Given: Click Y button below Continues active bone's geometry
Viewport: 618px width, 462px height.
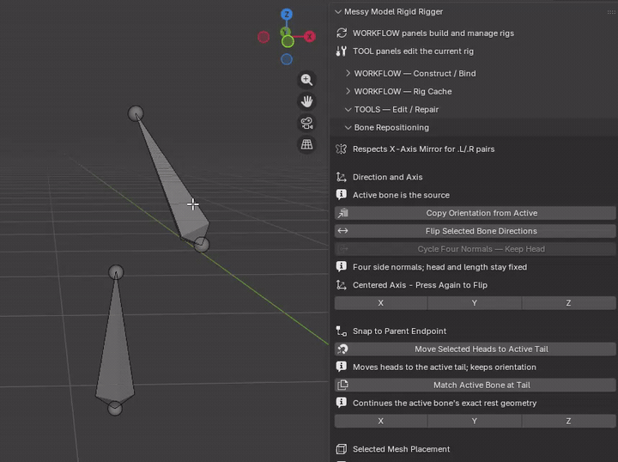Looking at the screenshot, I should (475, 421).
